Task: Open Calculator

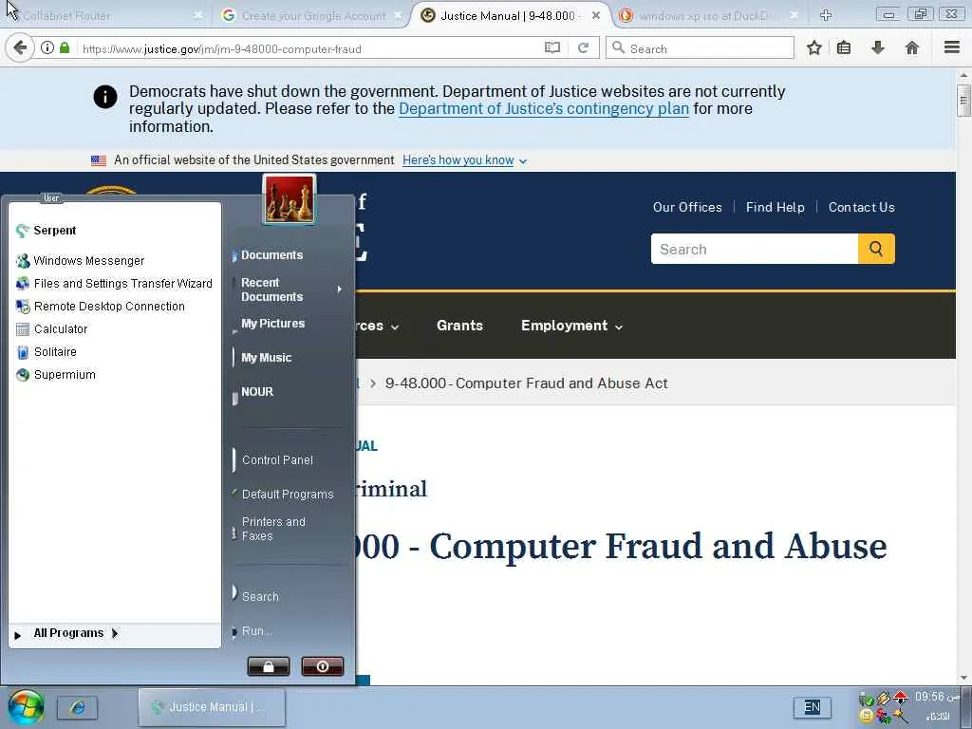Action: [52, 329]
